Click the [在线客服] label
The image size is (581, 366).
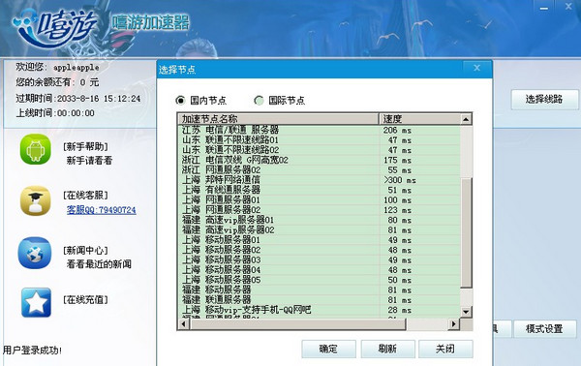(x=86, y=196)
